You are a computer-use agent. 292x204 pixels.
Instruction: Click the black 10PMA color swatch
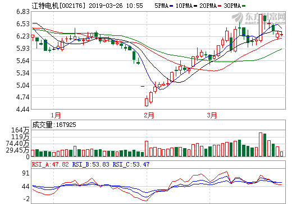coord(195,6)
